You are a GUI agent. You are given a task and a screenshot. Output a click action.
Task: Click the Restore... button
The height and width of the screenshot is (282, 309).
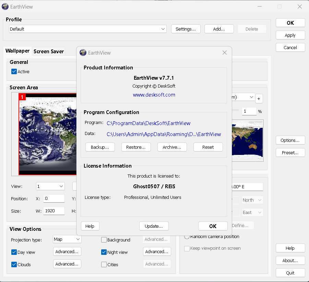pos(136,147)
